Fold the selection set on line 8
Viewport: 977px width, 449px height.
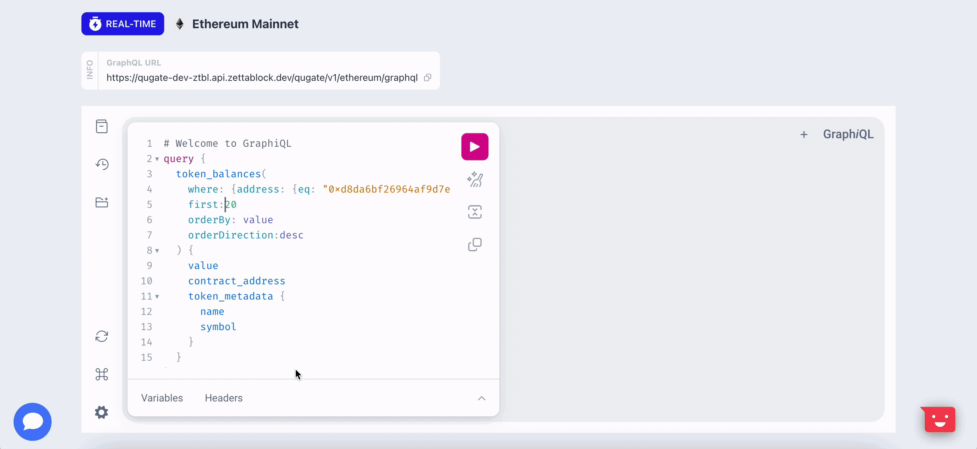click(157, 250)
